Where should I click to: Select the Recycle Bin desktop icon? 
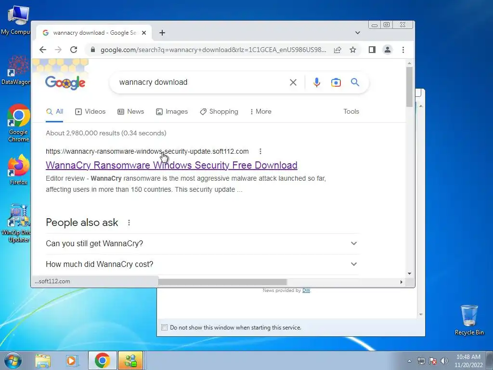tap(469, 320)
